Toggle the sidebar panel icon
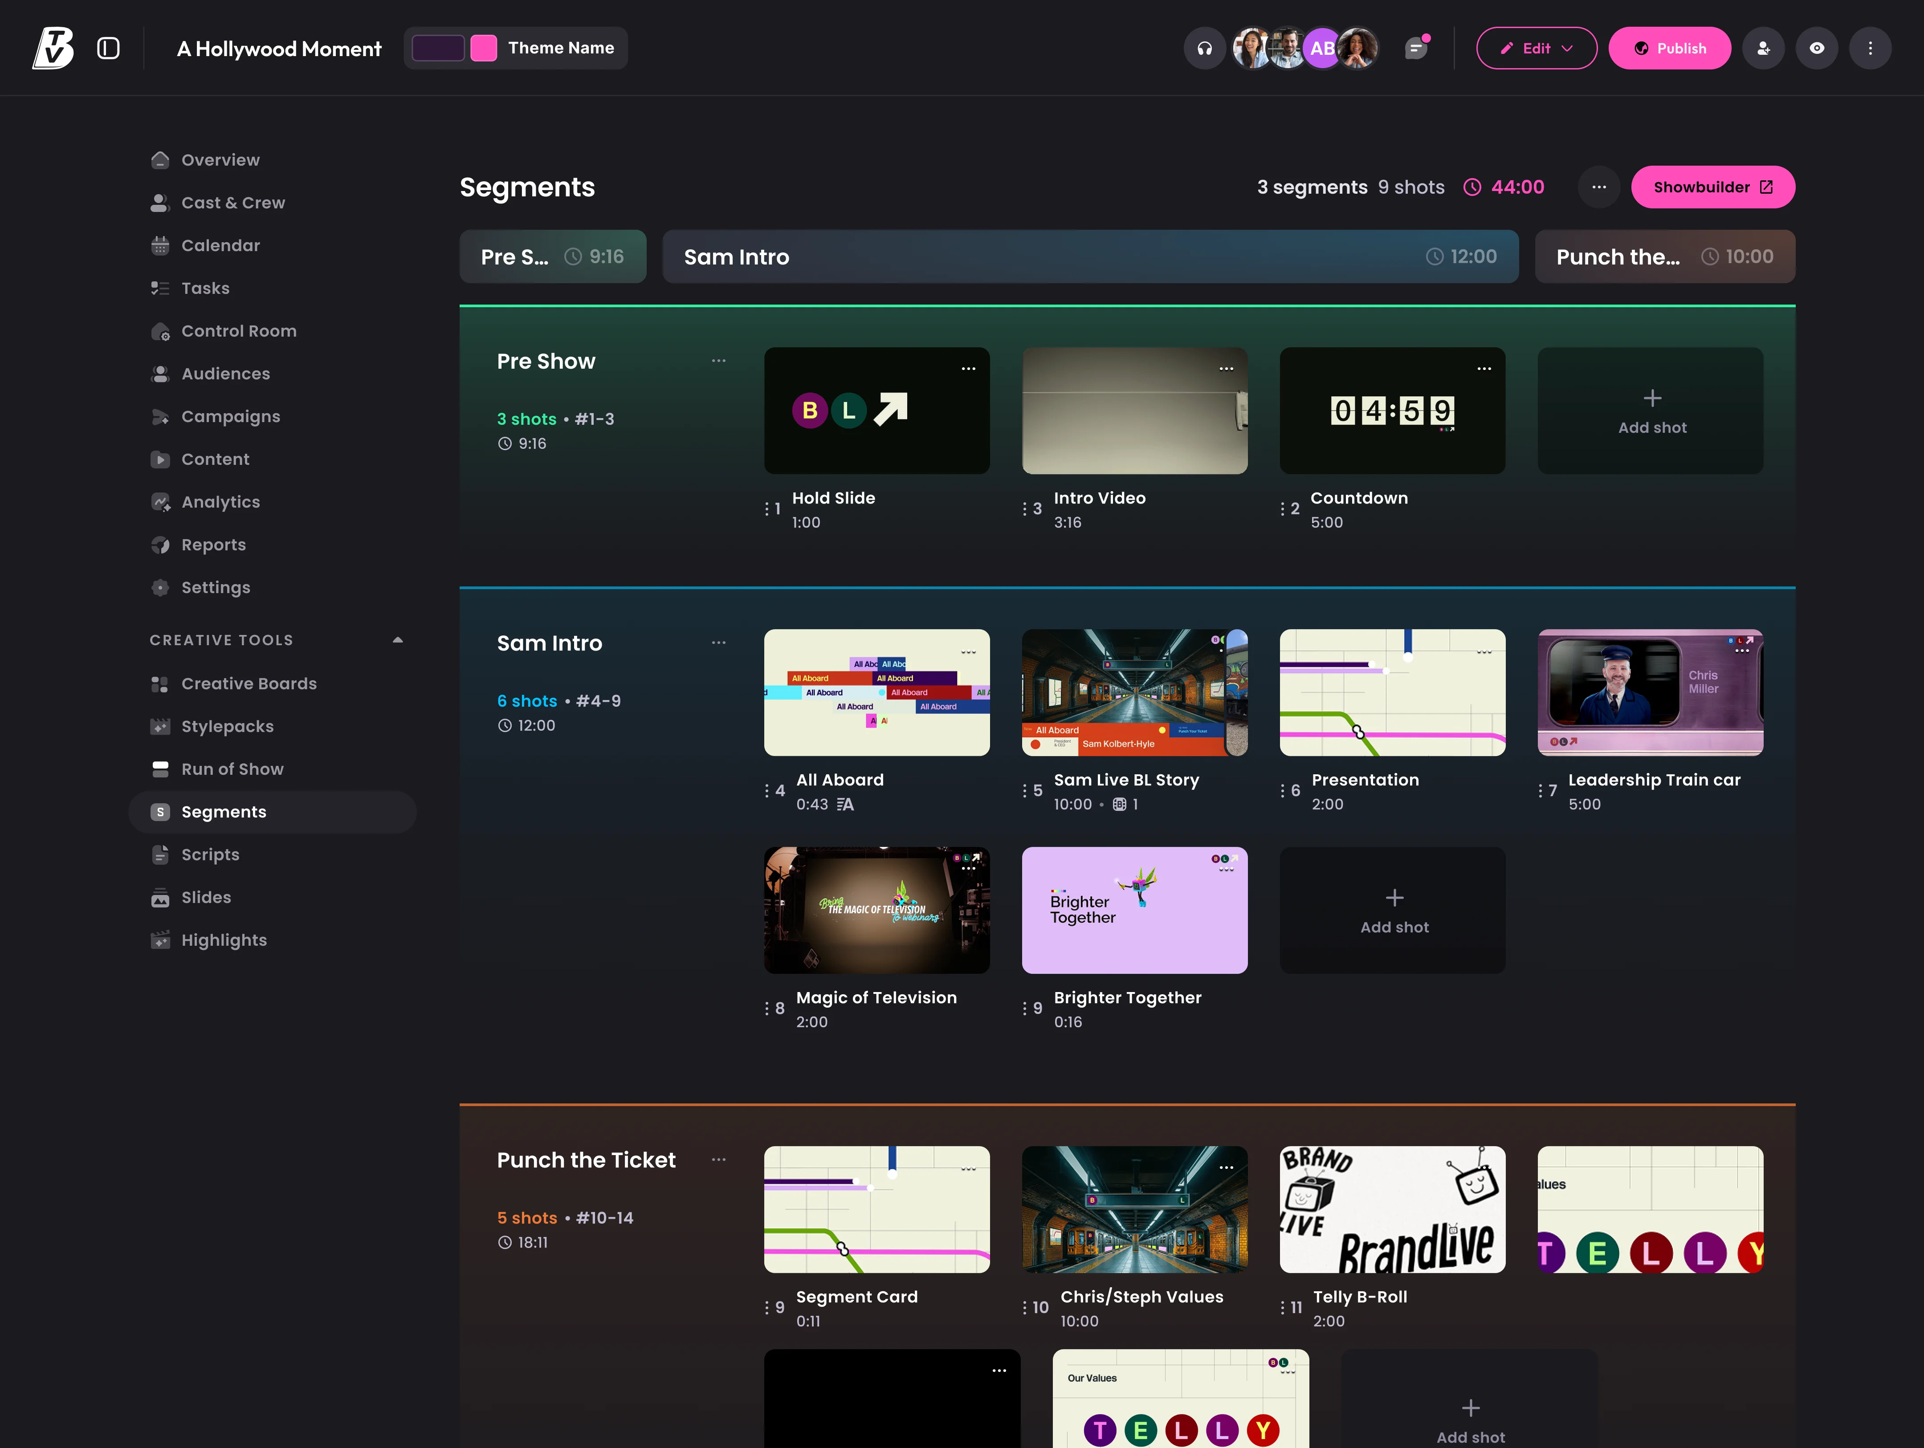The height and width of the screenshot is (1448, 1924). point(108,49)
